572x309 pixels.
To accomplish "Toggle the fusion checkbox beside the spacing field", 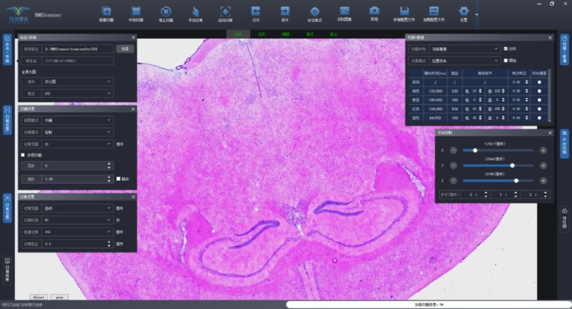I will [x=119, y=178].
